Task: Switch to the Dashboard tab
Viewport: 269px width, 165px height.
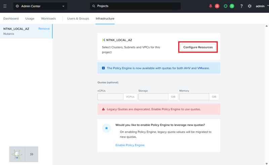Action: 11,18
